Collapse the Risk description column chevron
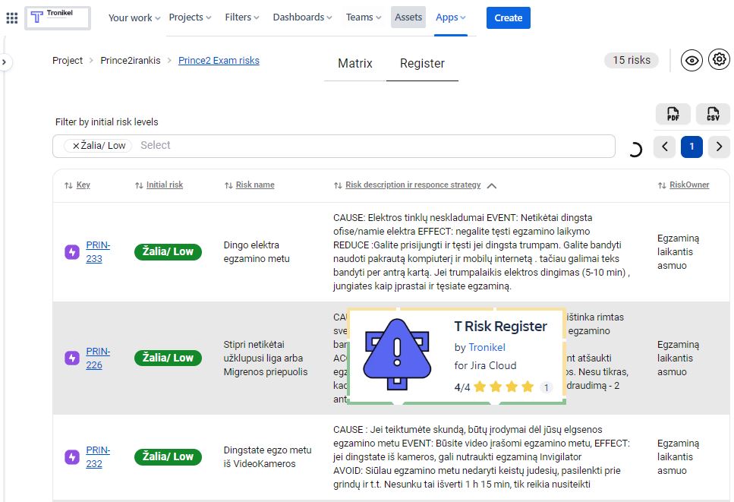The width and height of the screenshot is (734, 502). 492,186
